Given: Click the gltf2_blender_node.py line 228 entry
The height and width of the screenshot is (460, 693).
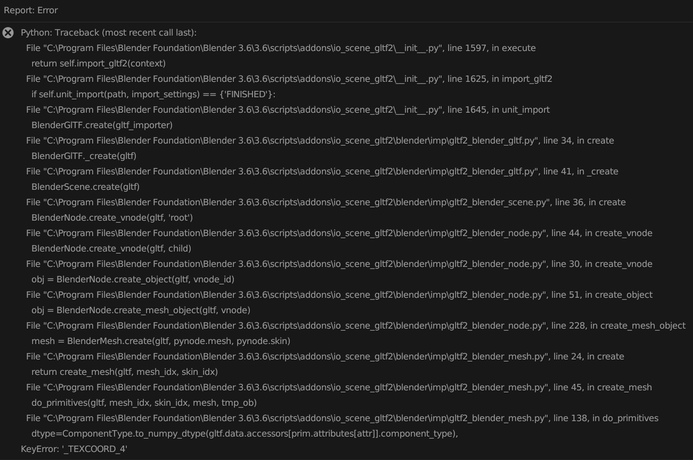Looking at the screenshot, I should pos(354,325).
